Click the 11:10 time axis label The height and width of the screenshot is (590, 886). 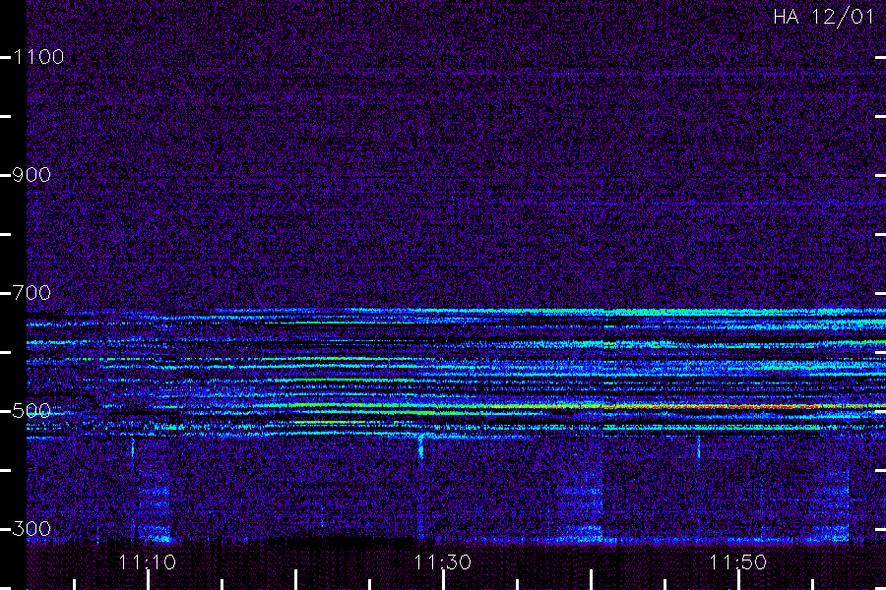point(148,562)
